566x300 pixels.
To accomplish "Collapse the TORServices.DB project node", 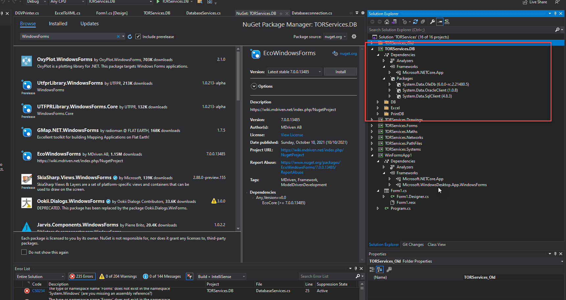I will pyautogui.click(x=372, y=49).
